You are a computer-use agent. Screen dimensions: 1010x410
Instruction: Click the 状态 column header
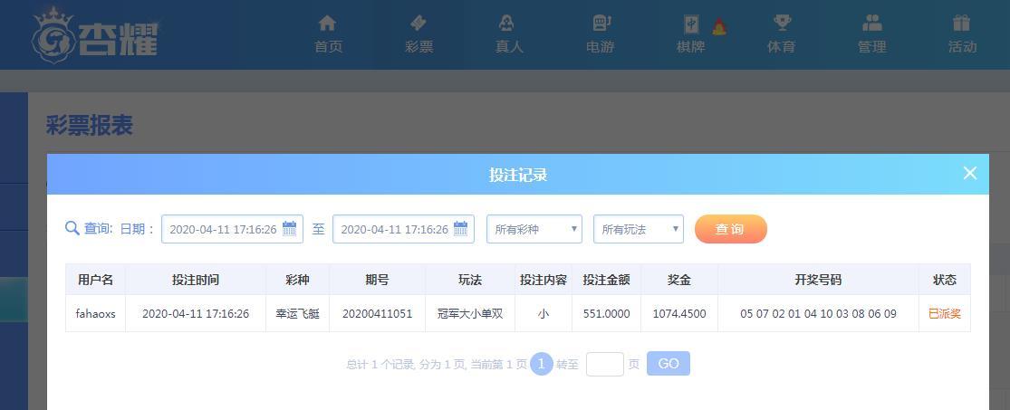(944, 280)
